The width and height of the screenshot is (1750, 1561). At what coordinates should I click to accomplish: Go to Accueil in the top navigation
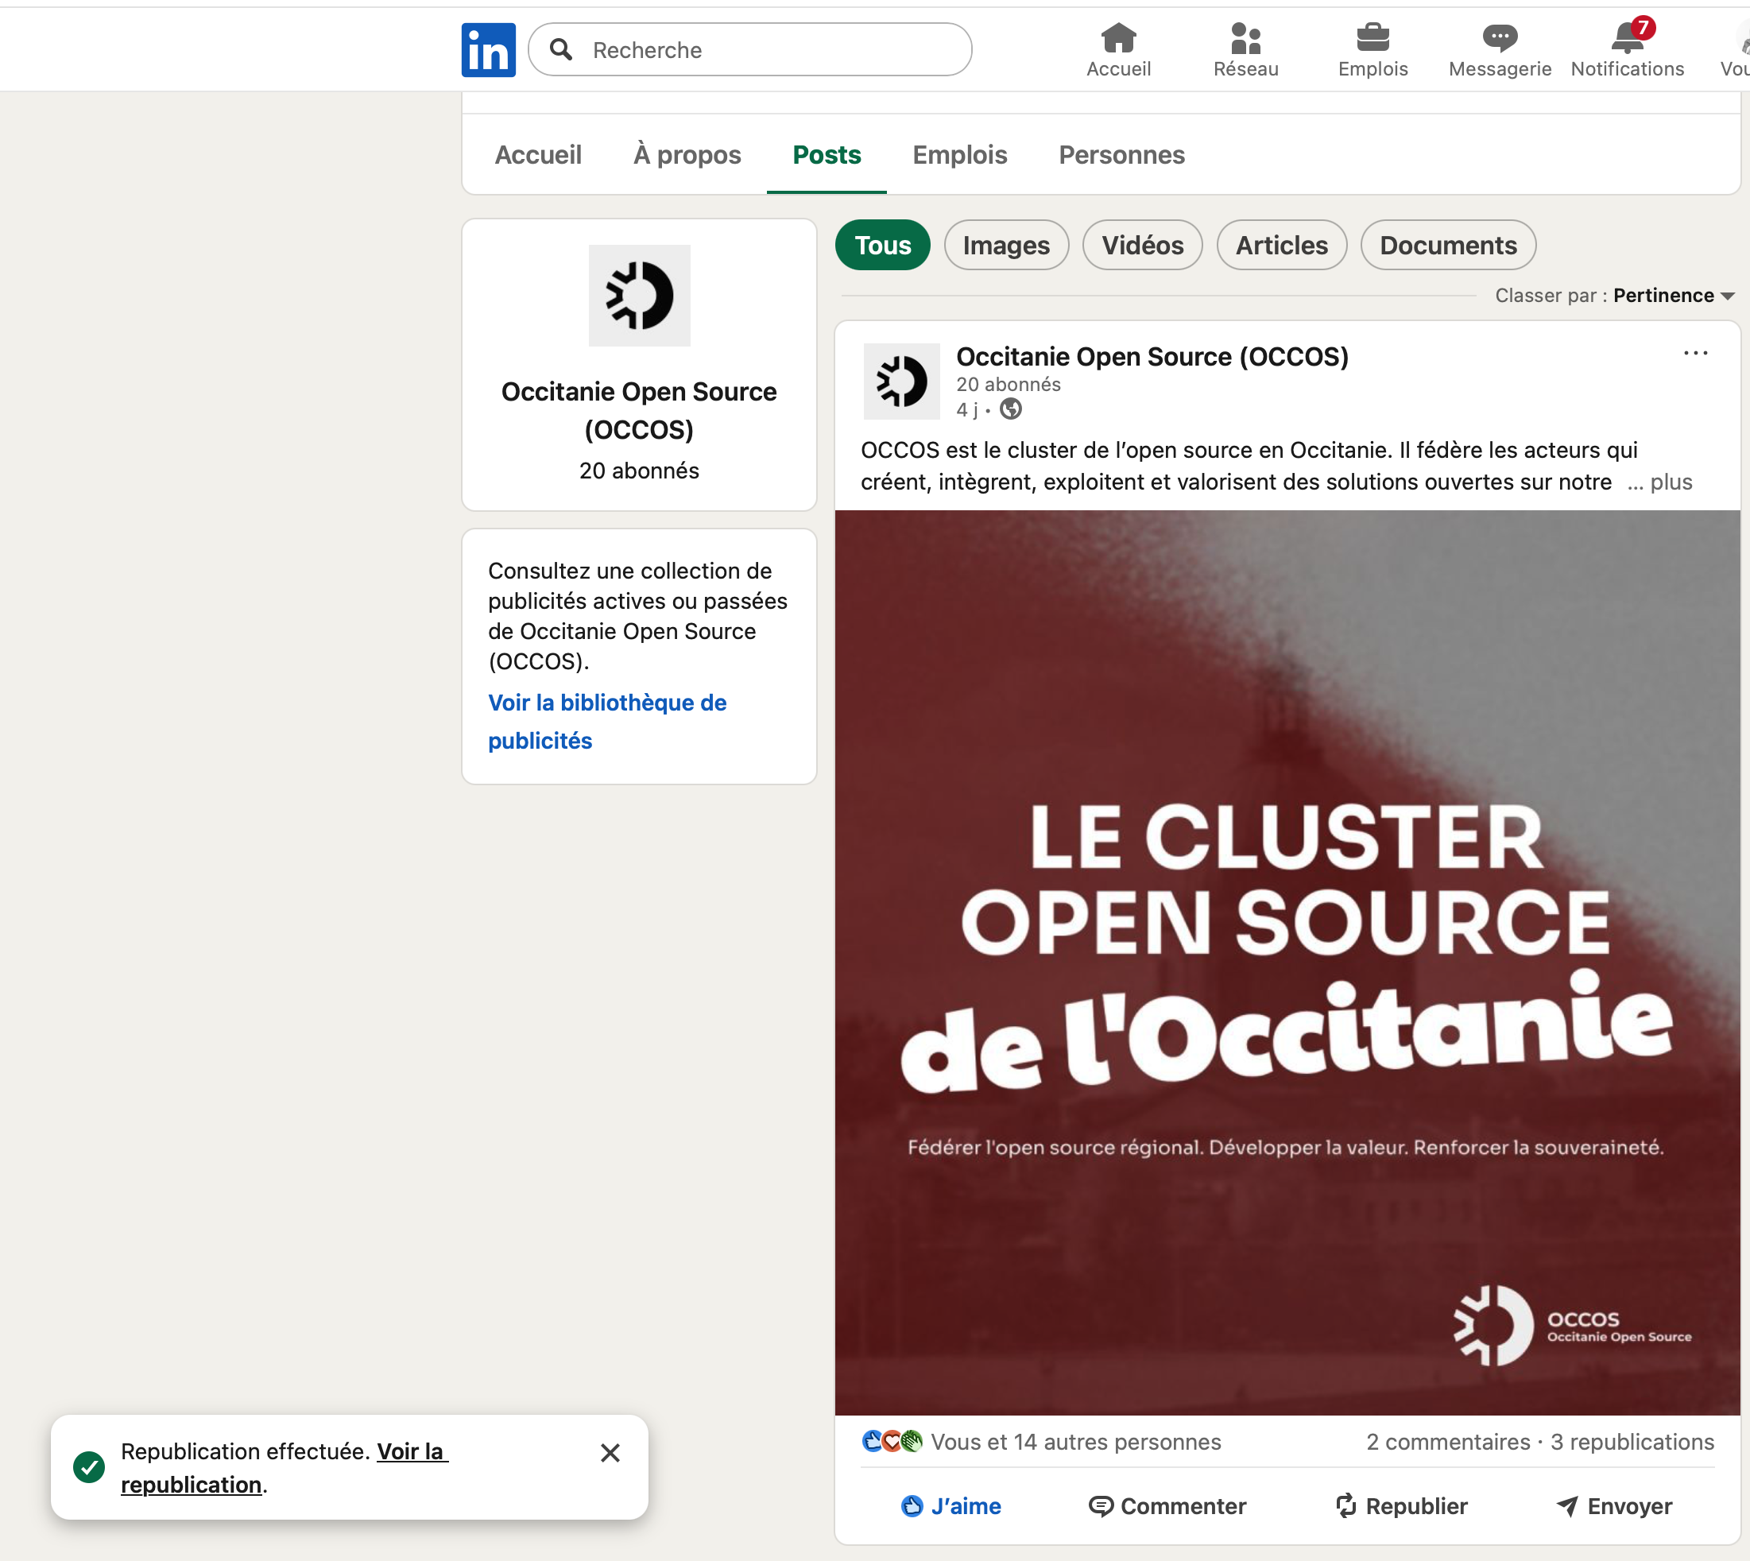1118,50
